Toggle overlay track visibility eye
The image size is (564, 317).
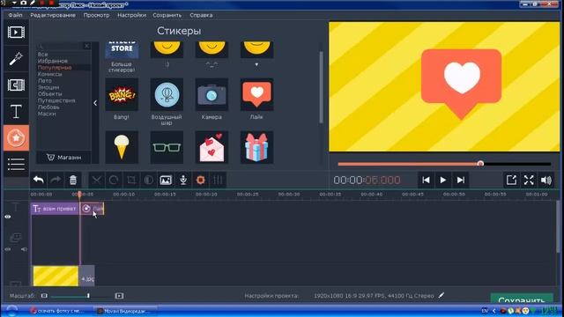pos(8,249)
